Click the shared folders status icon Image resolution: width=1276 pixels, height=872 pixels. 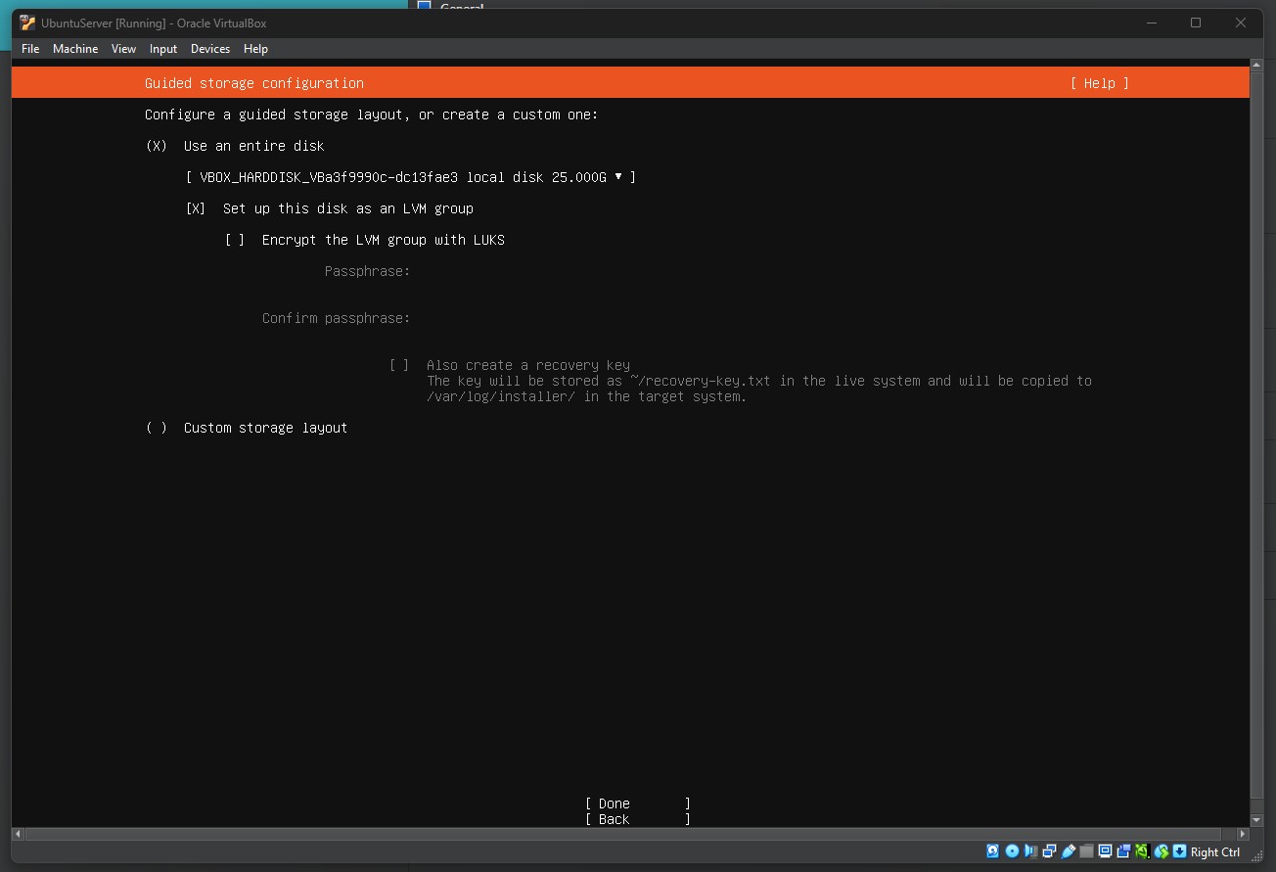(1084, 851)
